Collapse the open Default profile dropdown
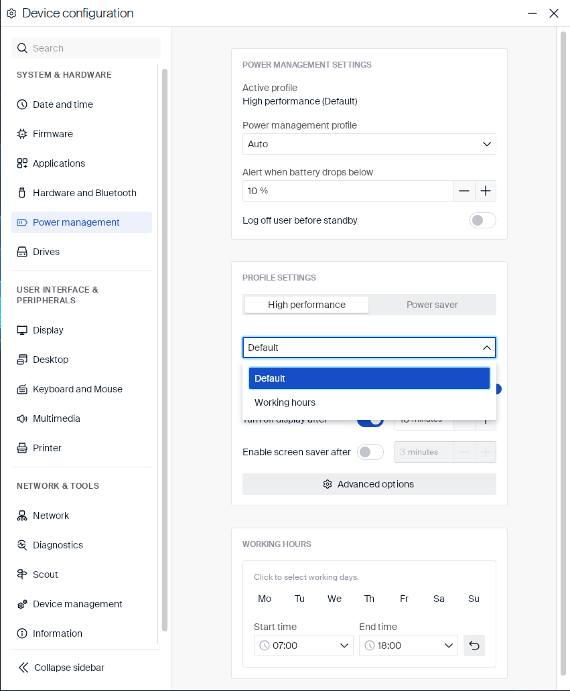 click(370, 348)
